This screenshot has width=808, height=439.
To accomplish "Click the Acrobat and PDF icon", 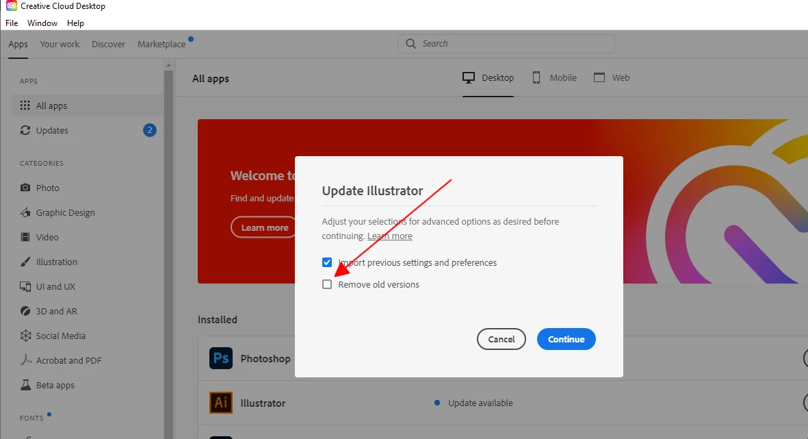I will [x=25, y=360].
